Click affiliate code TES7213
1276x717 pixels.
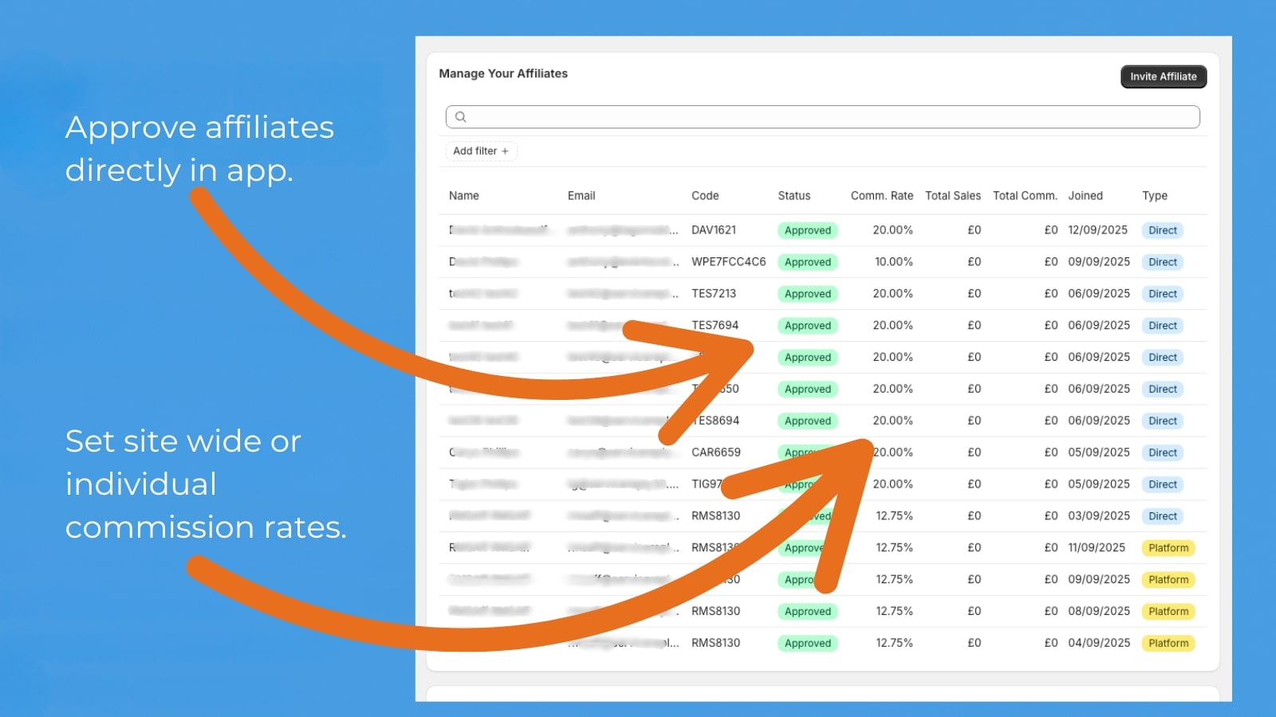coord(714,294)
